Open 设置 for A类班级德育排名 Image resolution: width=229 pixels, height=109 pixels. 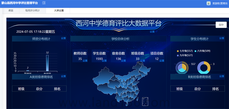63,76
